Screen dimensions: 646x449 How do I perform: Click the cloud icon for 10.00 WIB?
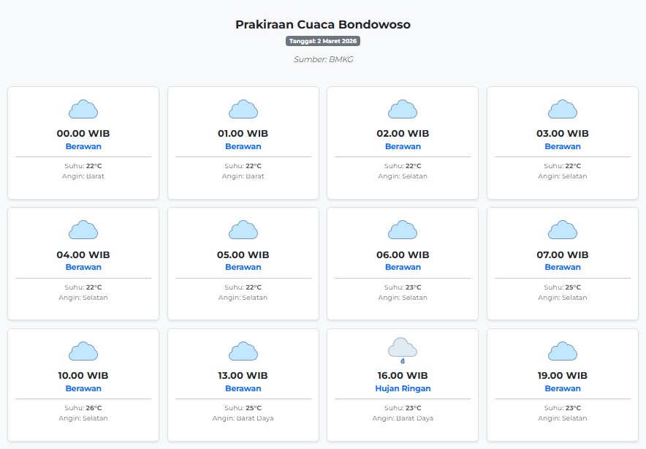click(83, 351)
